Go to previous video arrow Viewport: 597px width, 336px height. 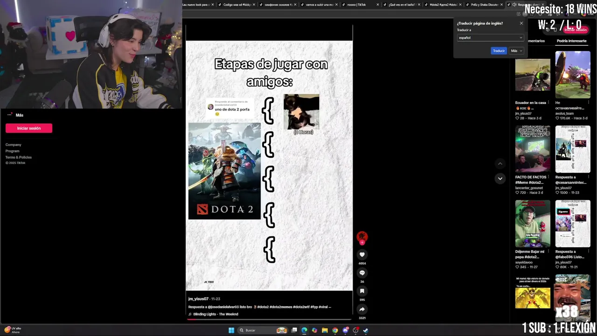pyautogui.click(x=500, y=163)
